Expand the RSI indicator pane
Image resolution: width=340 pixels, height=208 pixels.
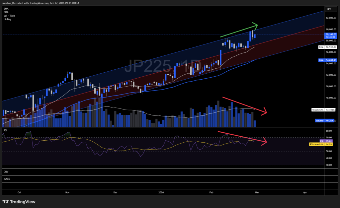(5, 130)
